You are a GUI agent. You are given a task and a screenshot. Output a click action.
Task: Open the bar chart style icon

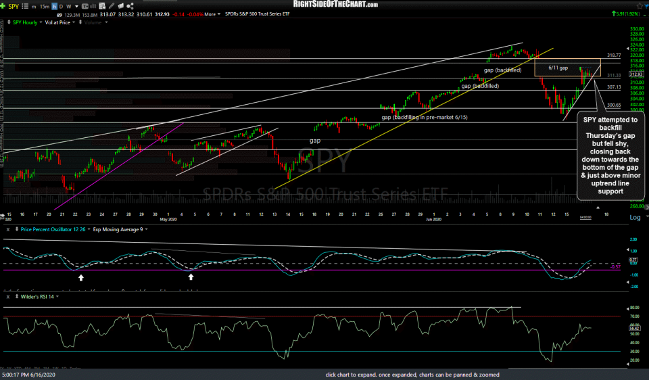coord(93,6)
